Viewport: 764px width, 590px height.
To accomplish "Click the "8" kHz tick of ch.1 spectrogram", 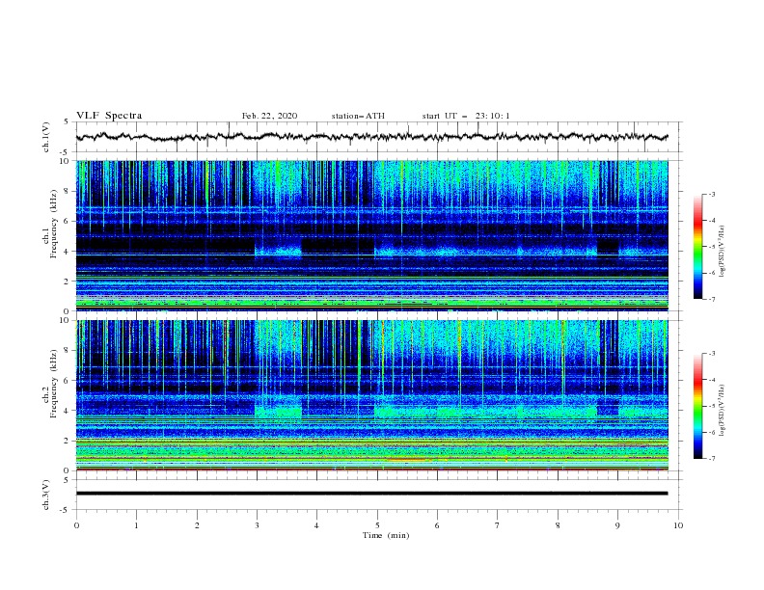I will coord(68,191).
